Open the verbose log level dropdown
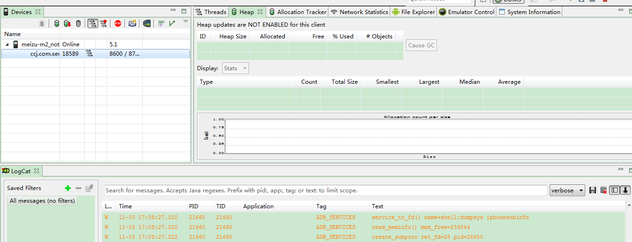 (567, 191)
